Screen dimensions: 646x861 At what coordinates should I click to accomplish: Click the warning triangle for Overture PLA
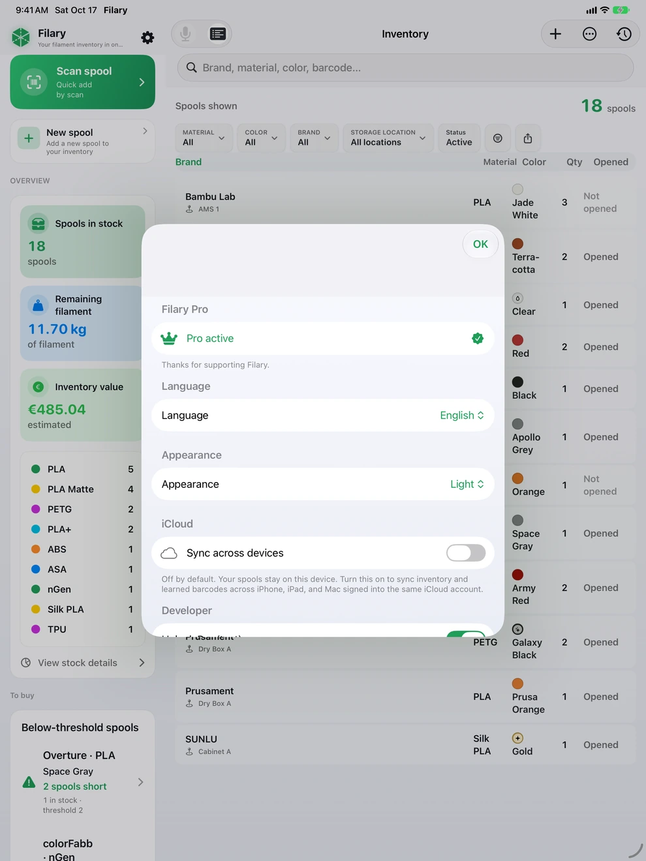click(29, 782)
